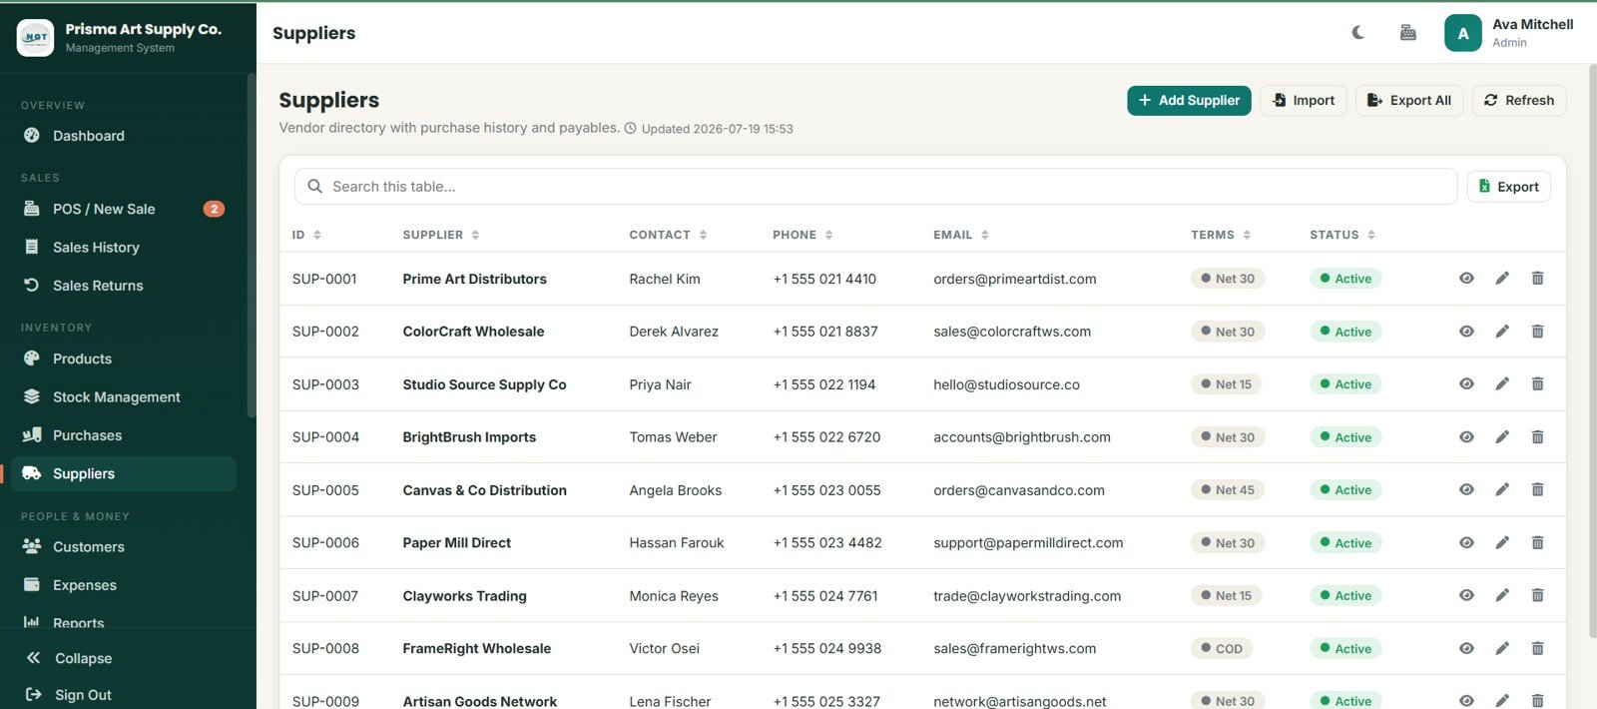Open POS / New Sale page
Image resolution: width=1597 pixels, height=709 pixels.
click(x=124, y=209)
